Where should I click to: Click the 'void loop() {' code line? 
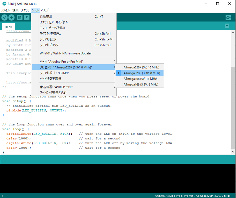pos(16,129)
